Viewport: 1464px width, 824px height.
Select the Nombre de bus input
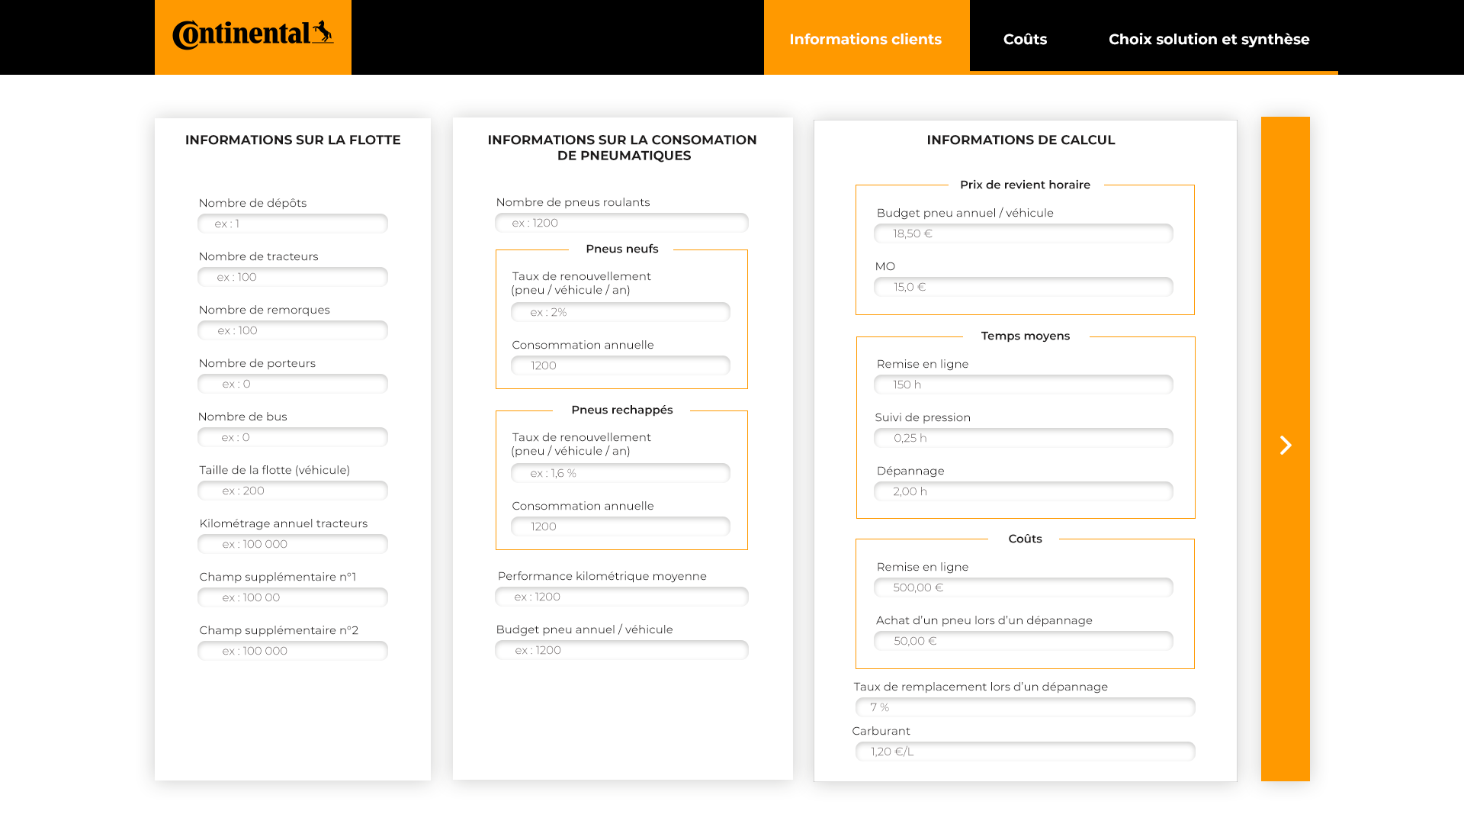point(293,437)
